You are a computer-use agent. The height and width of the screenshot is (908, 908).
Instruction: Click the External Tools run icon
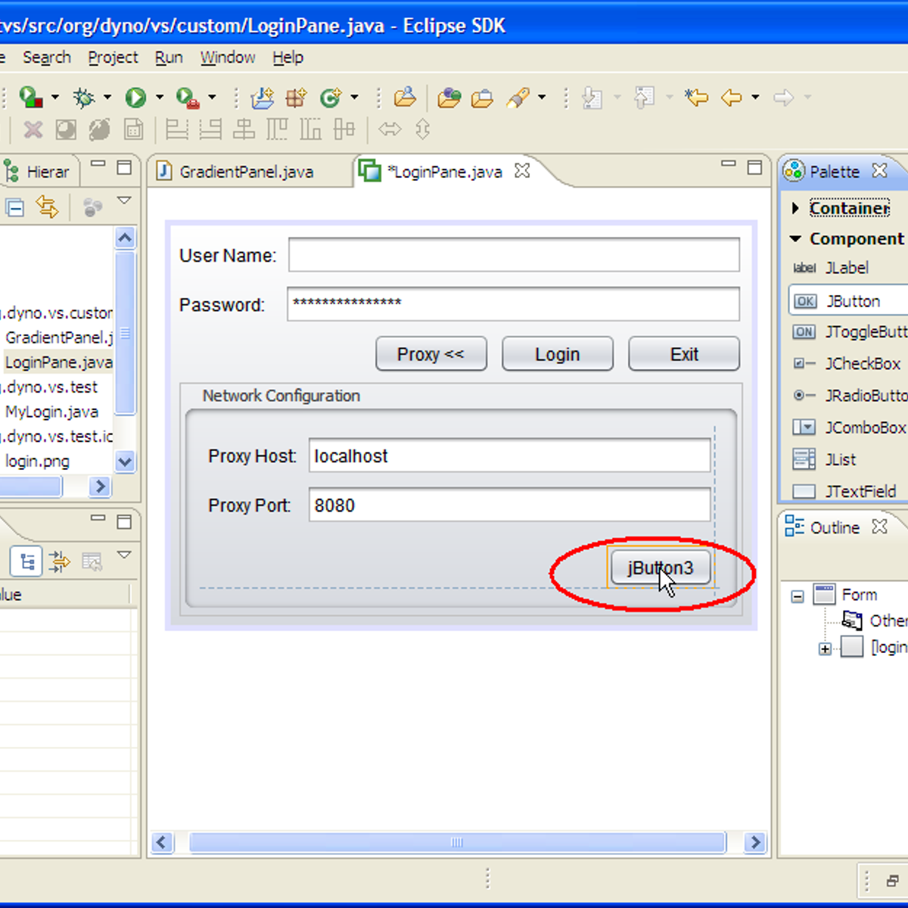[x=186, y=98]
